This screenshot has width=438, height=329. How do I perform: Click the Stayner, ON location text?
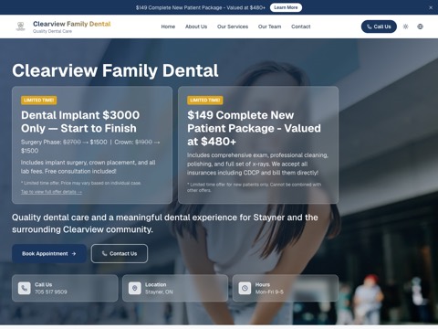point(159,292)
